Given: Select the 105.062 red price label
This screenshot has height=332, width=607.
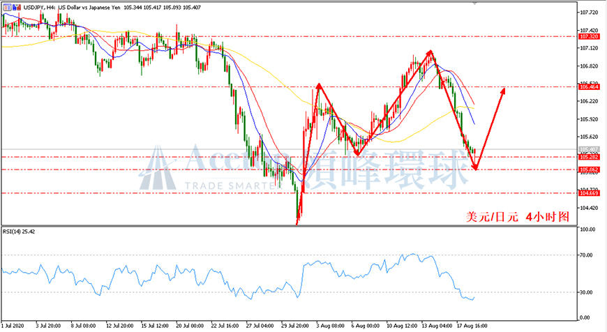Looking at the screenshot, I should pyautogui.click(x=589, y=169).
